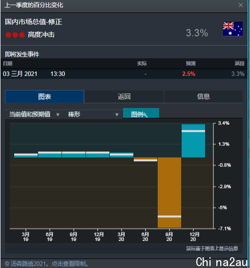This screenshot has width=250, height=268.
Task: Click the copyright 汤森路透2021 restrictions link
Action: click(46, 264)
